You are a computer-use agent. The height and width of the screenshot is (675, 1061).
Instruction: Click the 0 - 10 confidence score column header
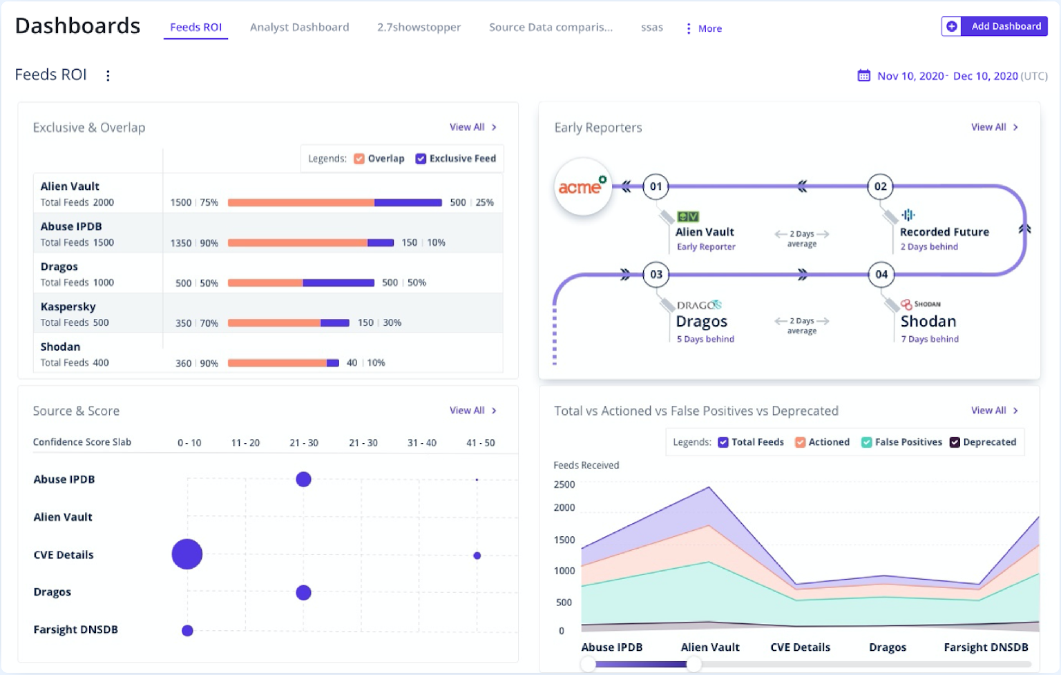(x=189, y=442)
